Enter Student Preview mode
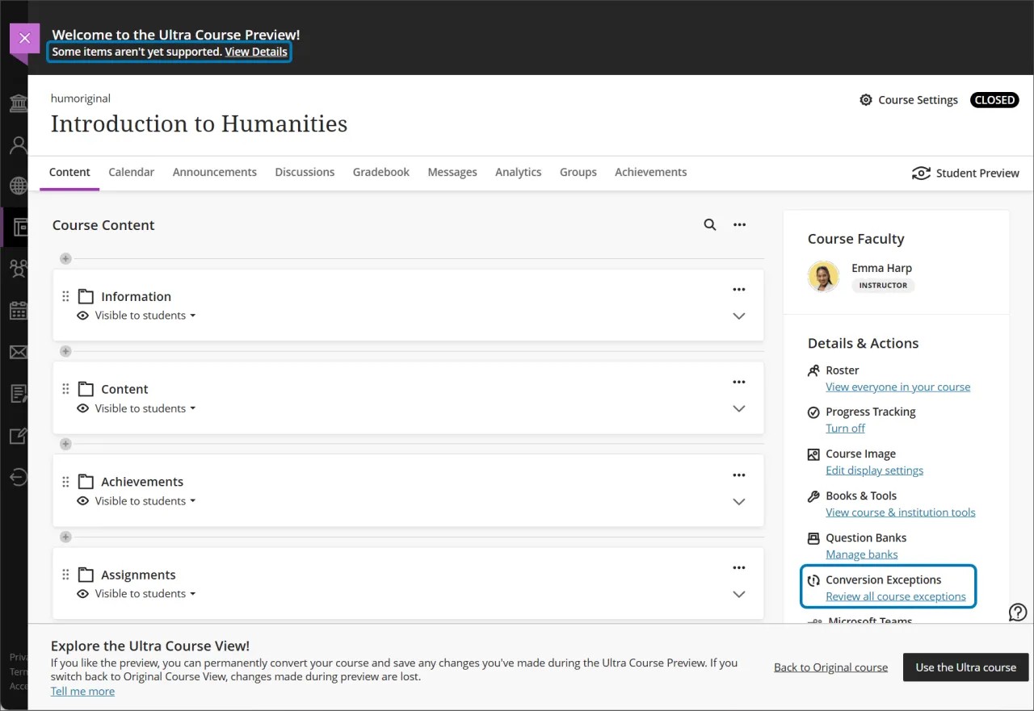 [965, 173]
